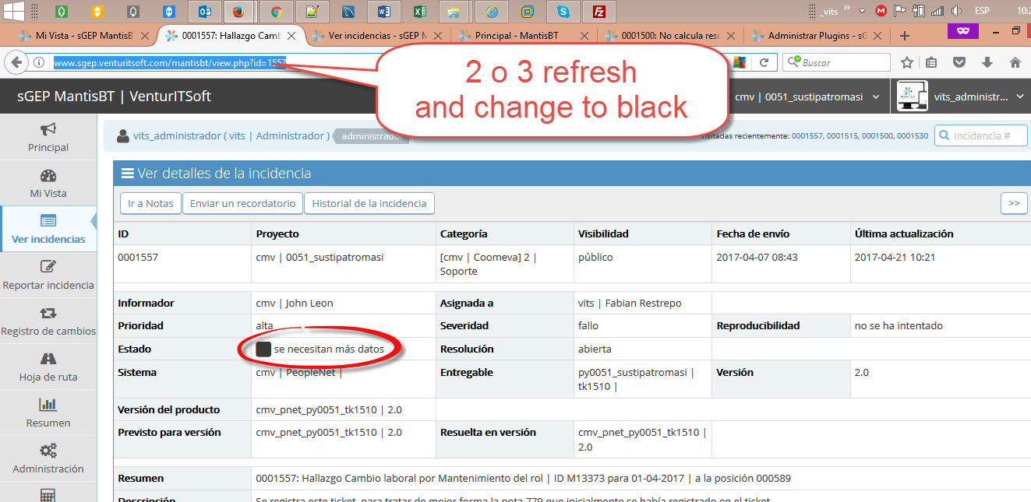The image size is (1031, 502).
Task: Click the Firefox reload button
Action: coord(764,63)
